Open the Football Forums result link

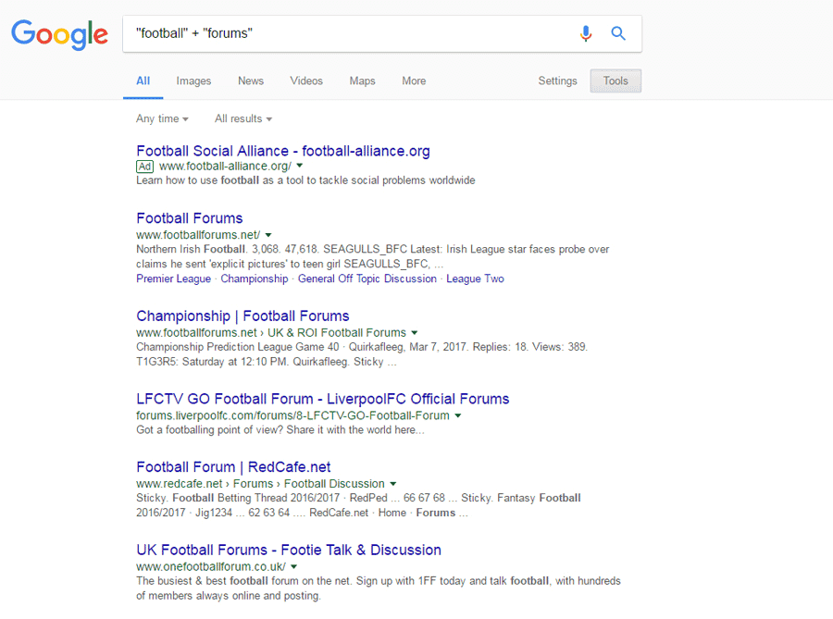190,218
